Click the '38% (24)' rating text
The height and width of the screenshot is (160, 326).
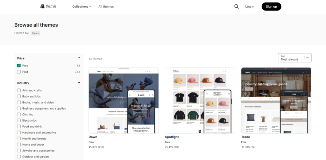(x=250, y=147)
